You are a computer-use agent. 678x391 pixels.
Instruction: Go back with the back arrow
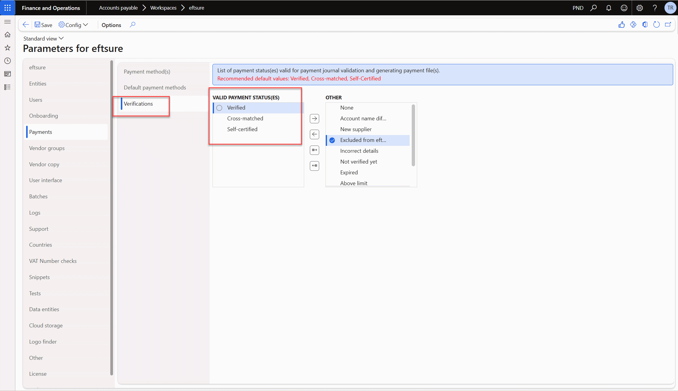pyautogui.click(x=26, y=25)
